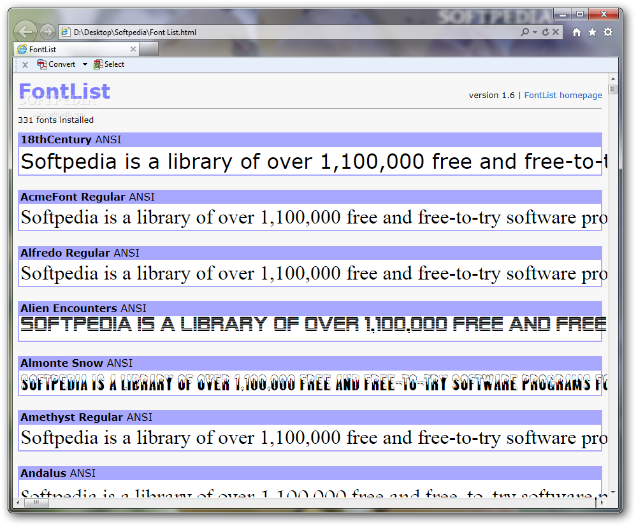Click the '18thCentury ANSI' font header
This screenshot has height=526, width=636.
(310, 139)
